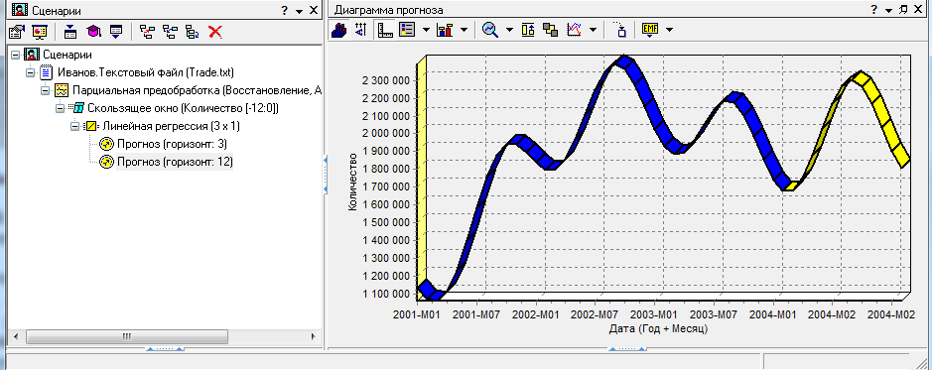Click the magnifier zoom icon
The height and width of the screenshot is (370, 932).
click(490, 30)
